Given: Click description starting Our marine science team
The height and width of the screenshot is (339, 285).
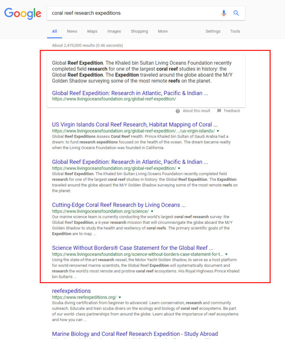Looking at the screenshot, I should coord(142,225).
